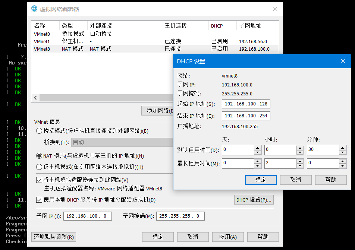This screenshot has width=355, height=250.
Task: Select 桥接模式 radio button
Action: (x=39, y=131)
